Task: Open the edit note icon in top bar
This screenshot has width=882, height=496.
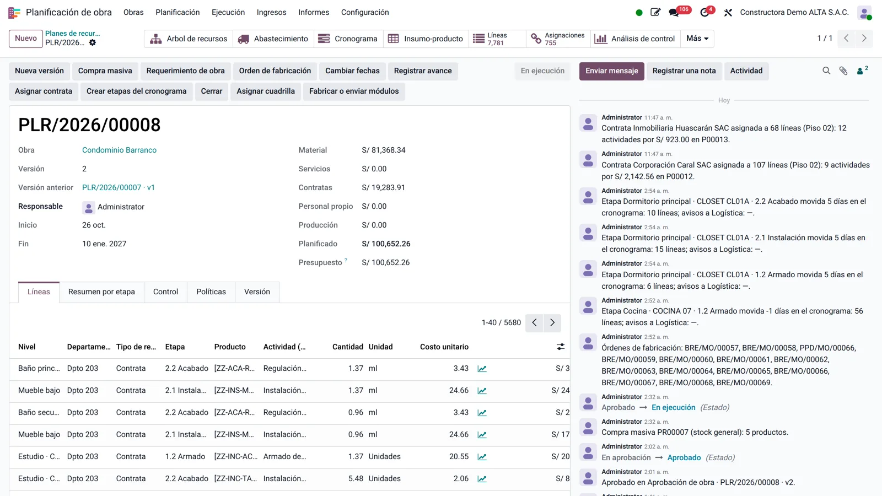Action: pos(655,12)
